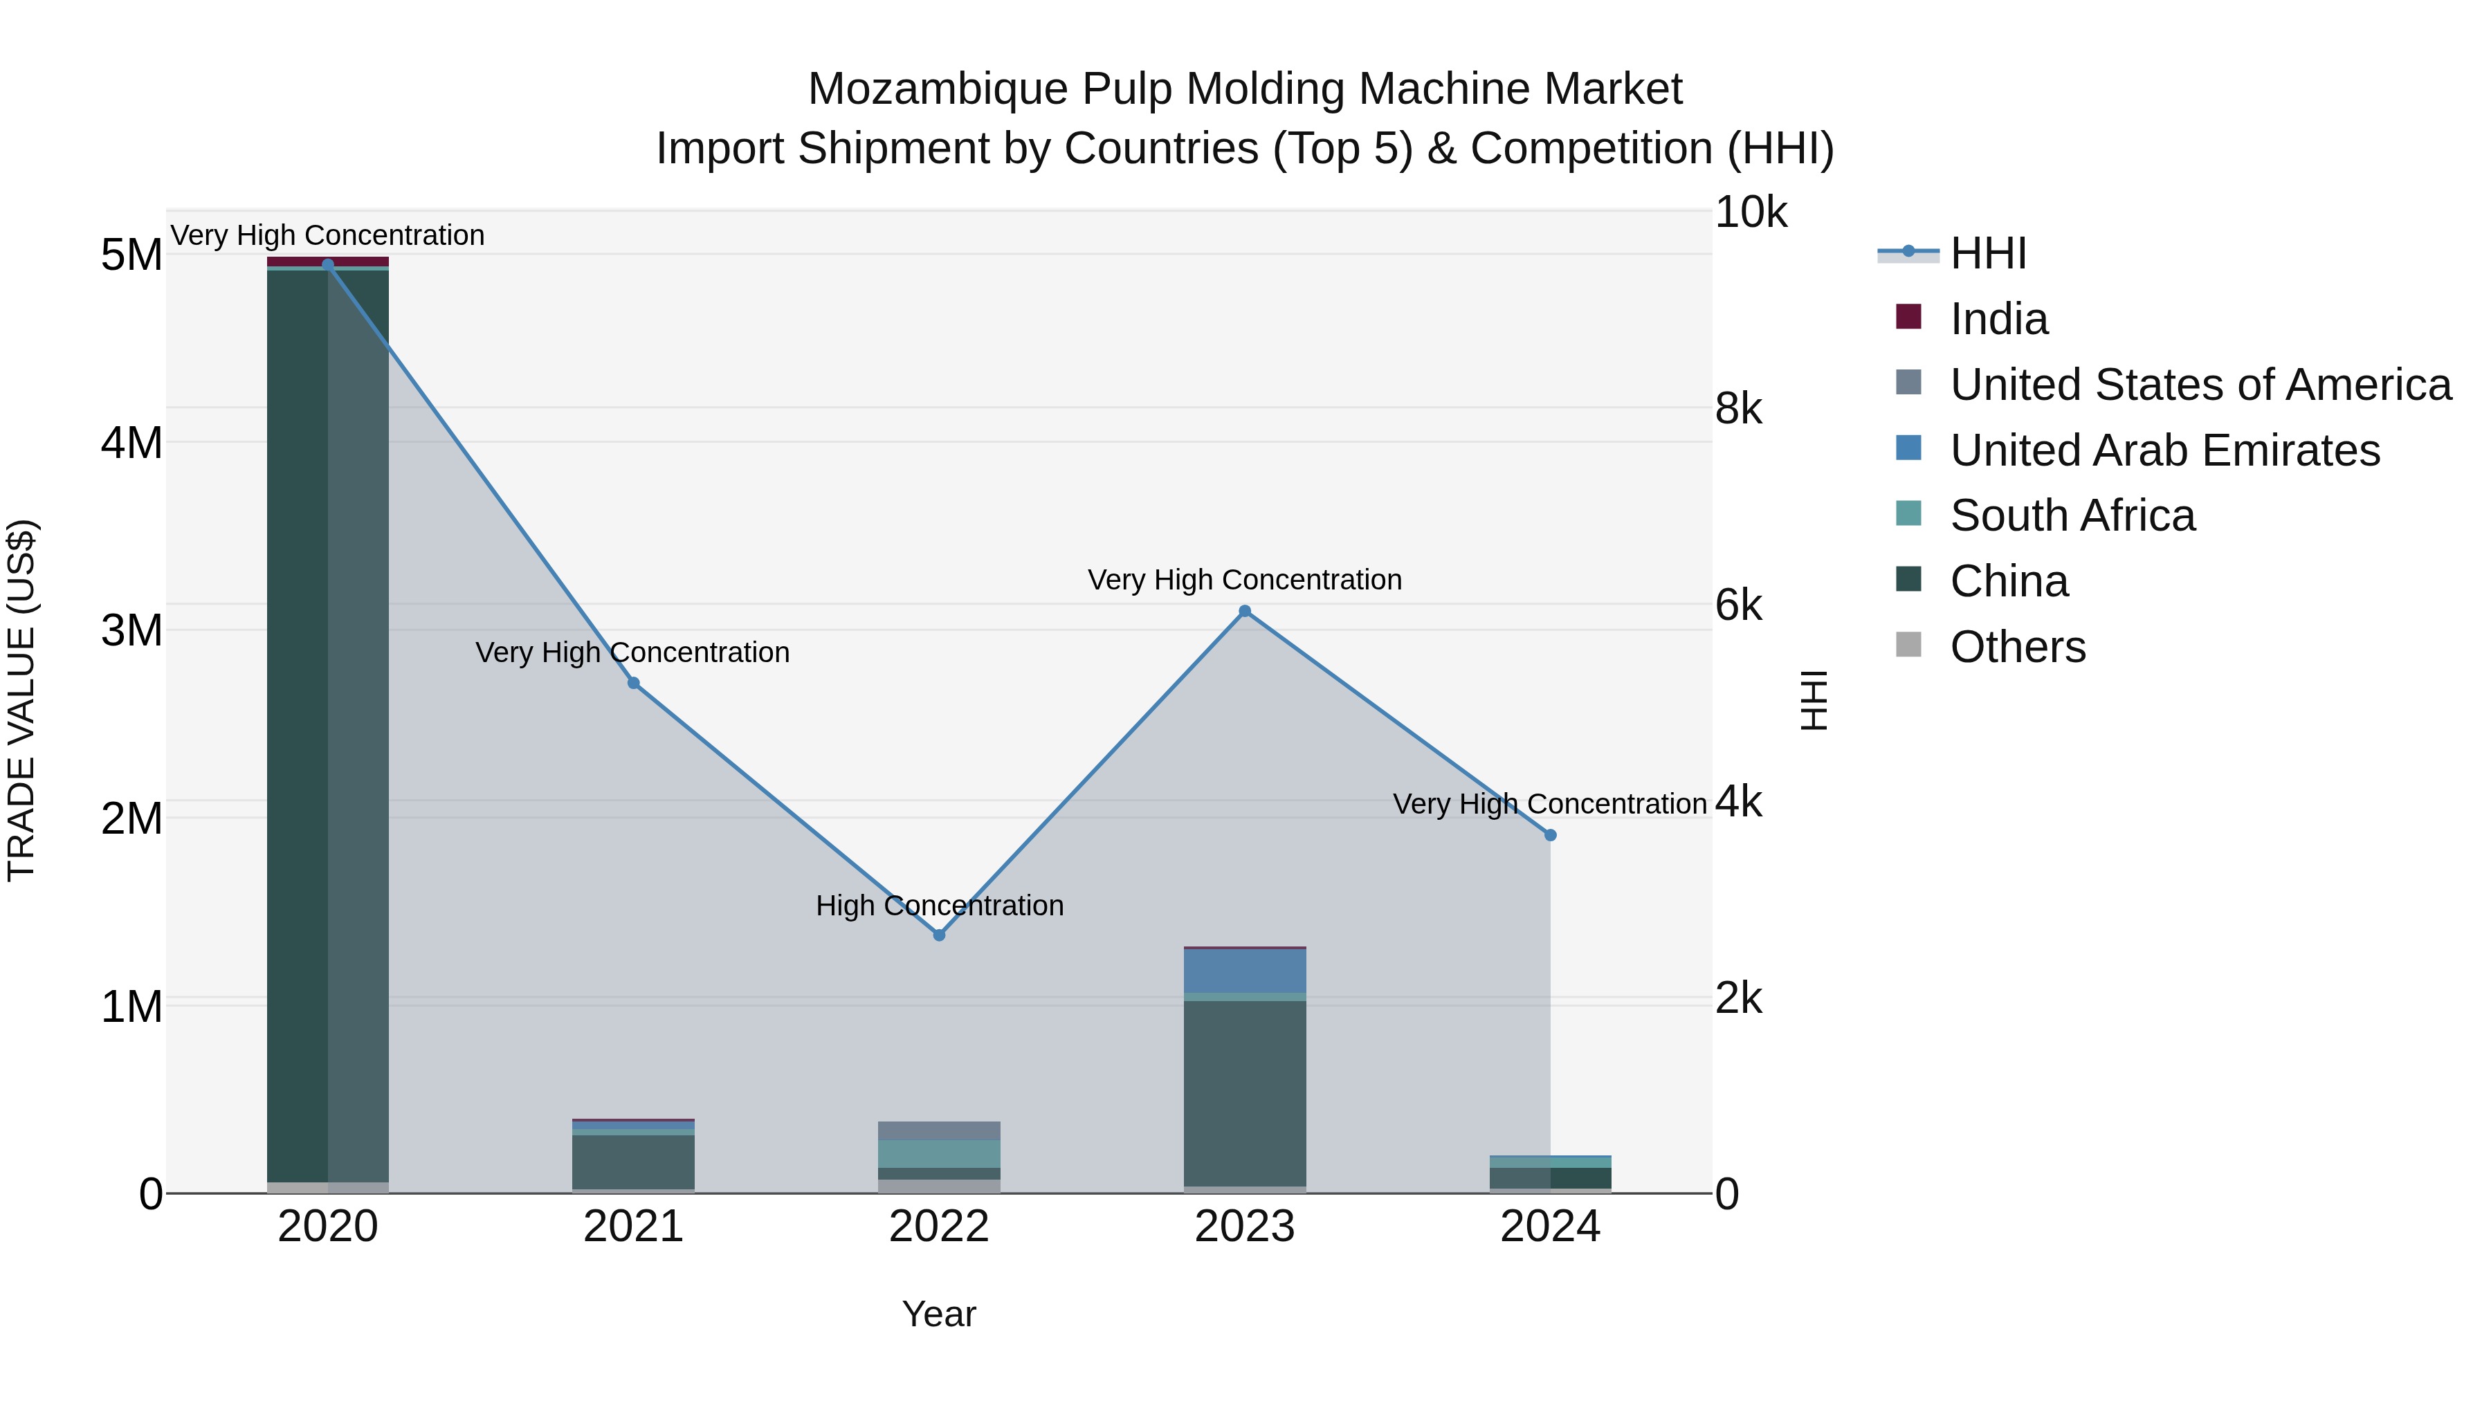The image size is (2491, 1401).
Task: Click the 5M y-axis tick label
Action: 131,255
